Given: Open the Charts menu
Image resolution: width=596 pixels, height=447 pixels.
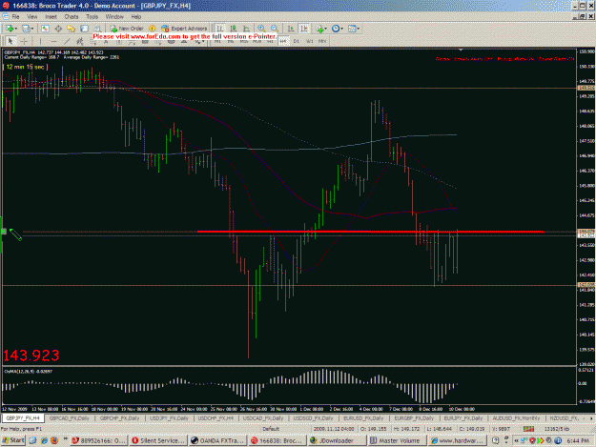Looking at the screenshot, I should tap(72, 17).
